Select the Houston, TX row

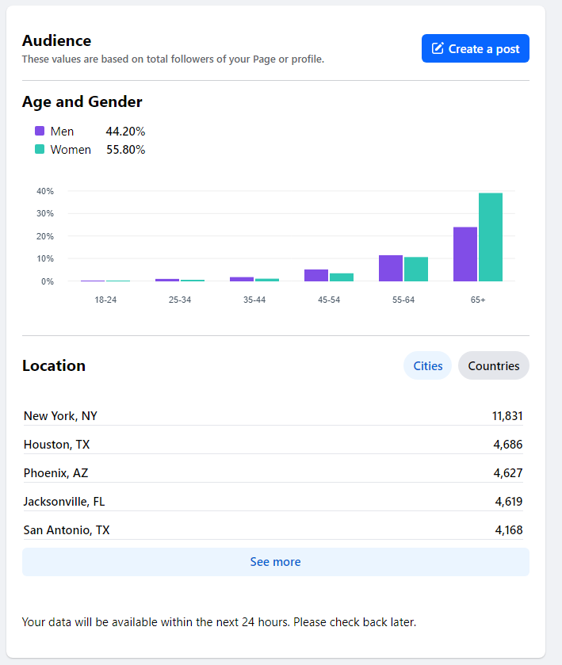pos(273,445)
